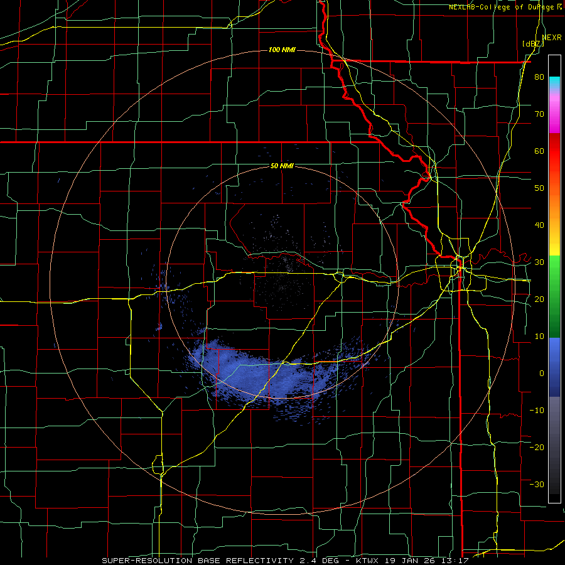
Task: Click the 20 dBZ value on color scale
Action: tap(539, 299)
